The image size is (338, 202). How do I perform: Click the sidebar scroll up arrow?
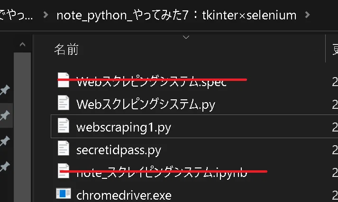[22, 44]
